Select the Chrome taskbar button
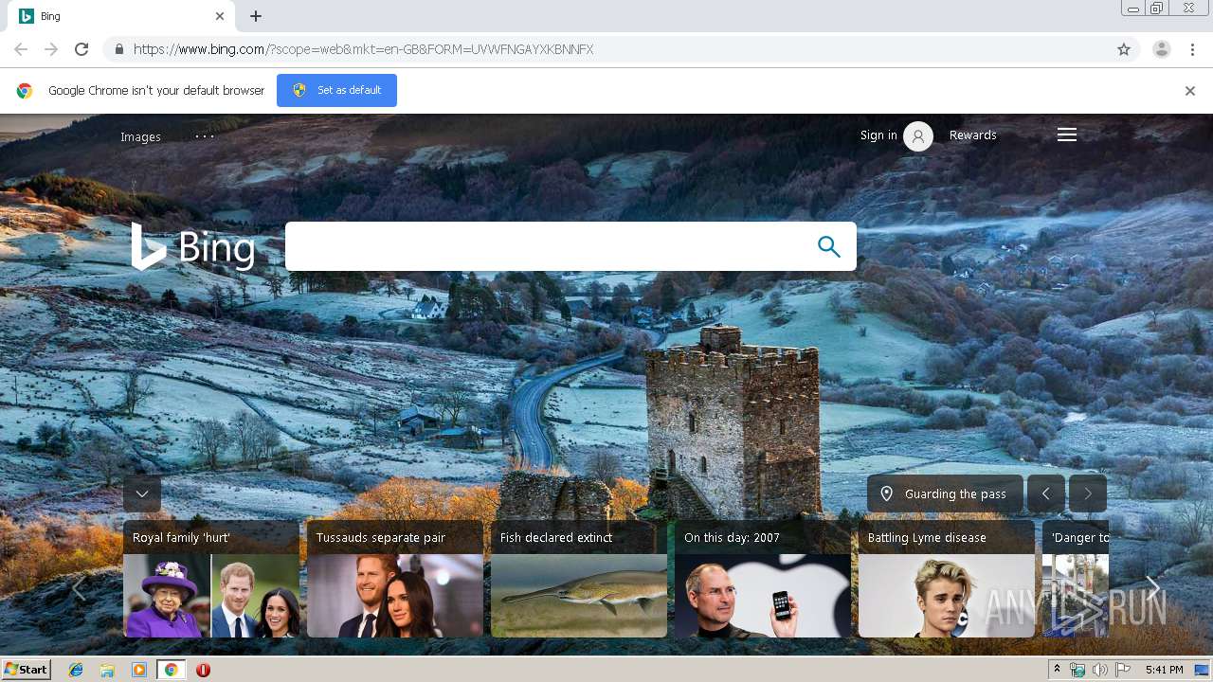Screen dimensions: 1213x682 (171, 670)
